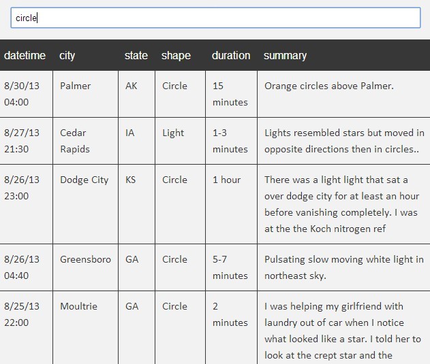Select the '8/27/13 21:30' datetime cell
The image size is (430, 364).
22,141
